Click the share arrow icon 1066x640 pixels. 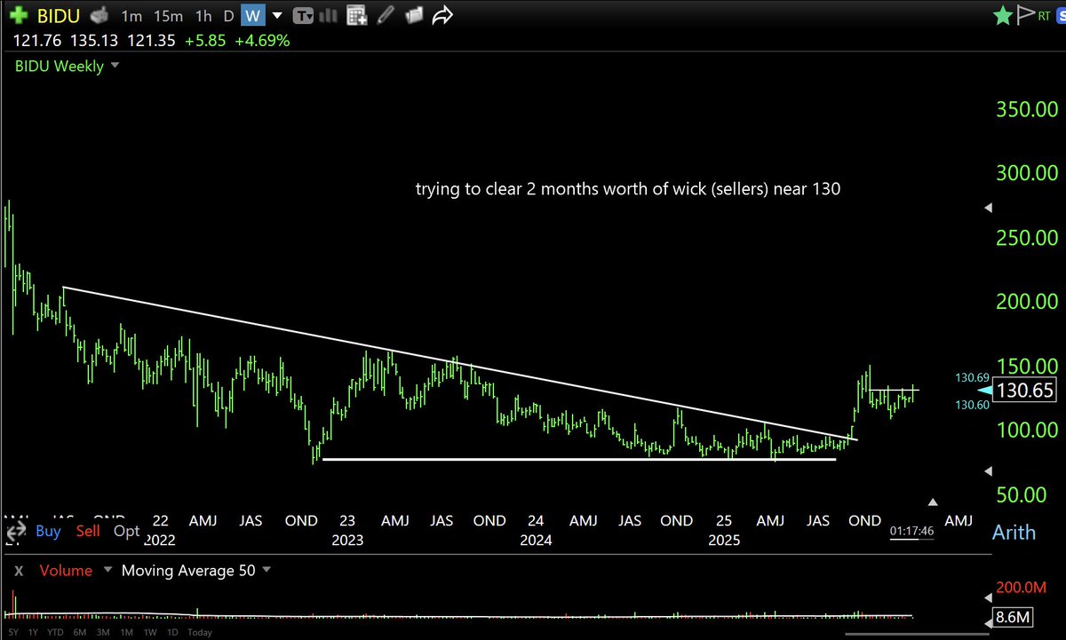(443, 16)
